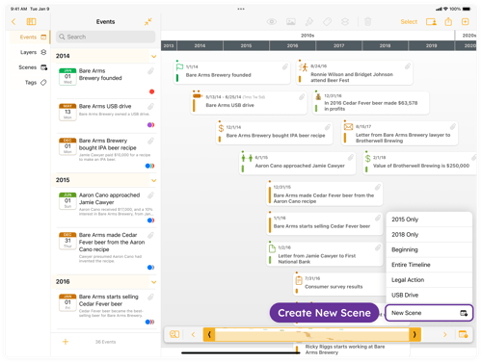This screenshot has width=482, height=363.
Task: Collapse the 2015 events group
Action: (x=154, y=180)
